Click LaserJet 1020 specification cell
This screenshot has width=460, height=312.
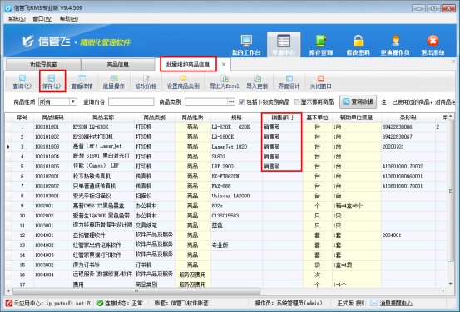[236, 147]
